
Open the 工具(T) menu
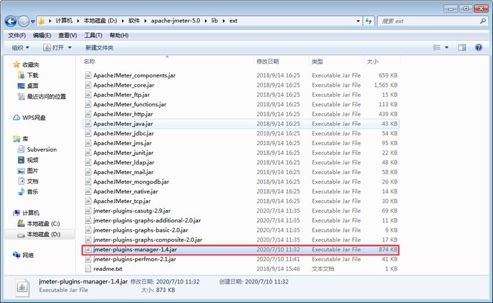[x=93, y=35]
